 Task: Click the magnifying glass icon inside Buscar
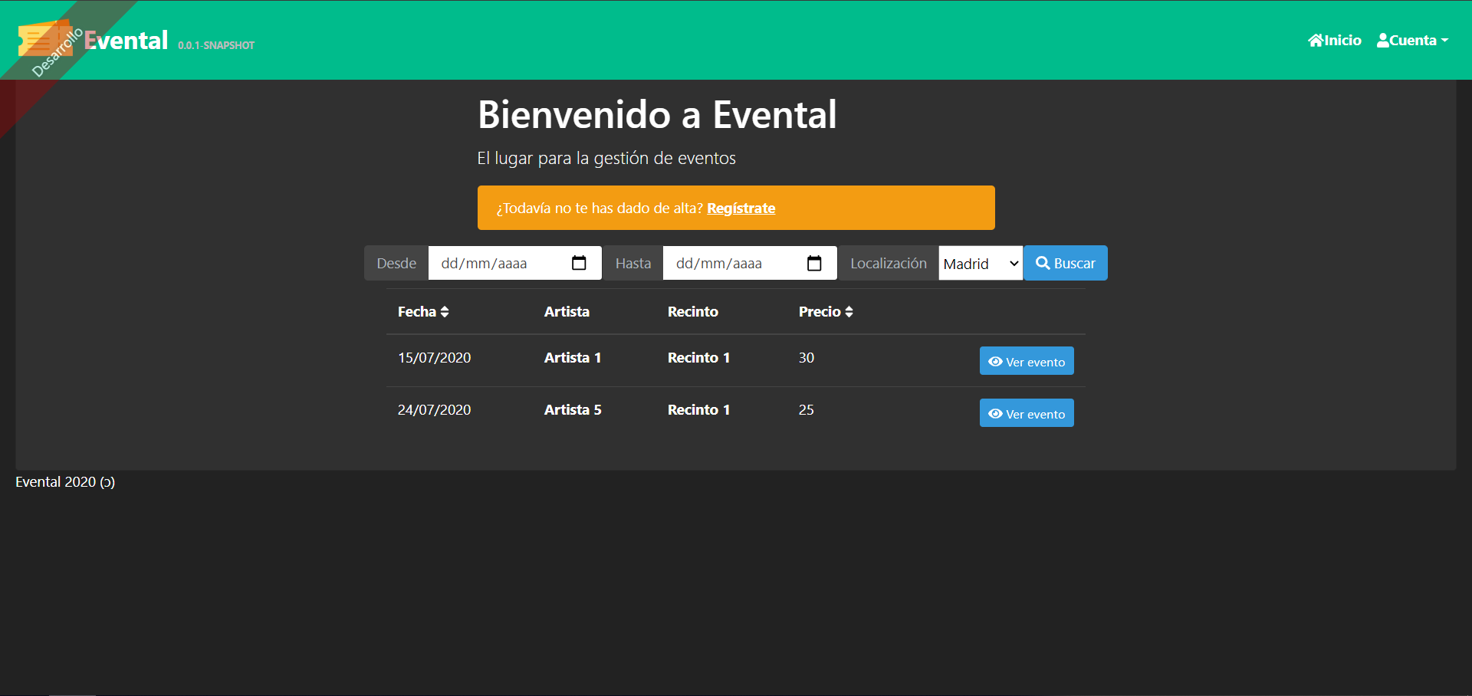[1043, 263]
